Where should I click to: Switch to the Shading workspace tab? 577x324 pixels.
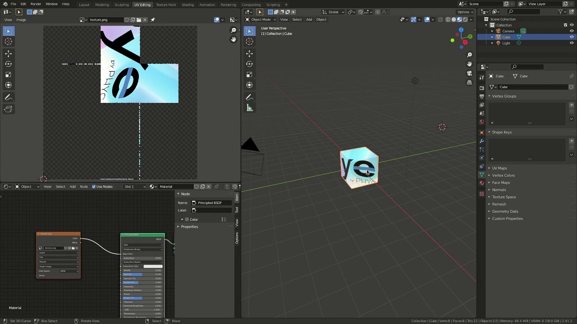click(x=188, y=4)
